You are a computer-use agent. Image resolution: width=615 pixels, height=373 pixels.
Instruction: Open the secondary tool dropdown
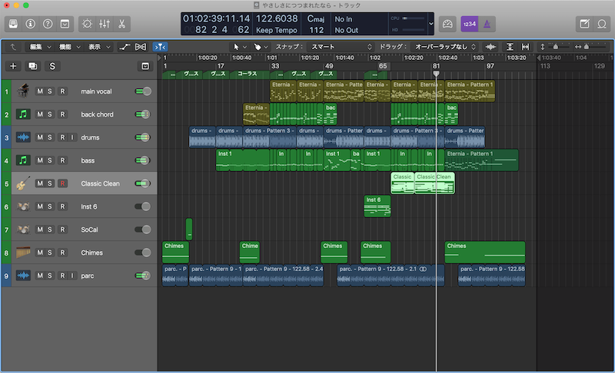(x=261, y=47)
